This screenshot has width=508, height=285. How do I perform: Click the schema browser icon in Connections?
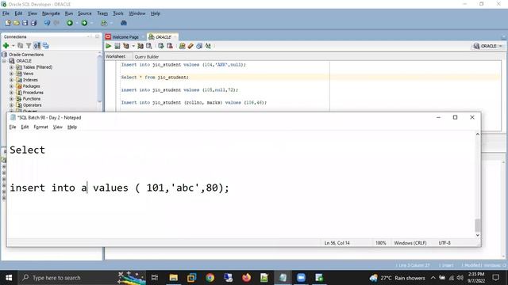click(37, 46)
